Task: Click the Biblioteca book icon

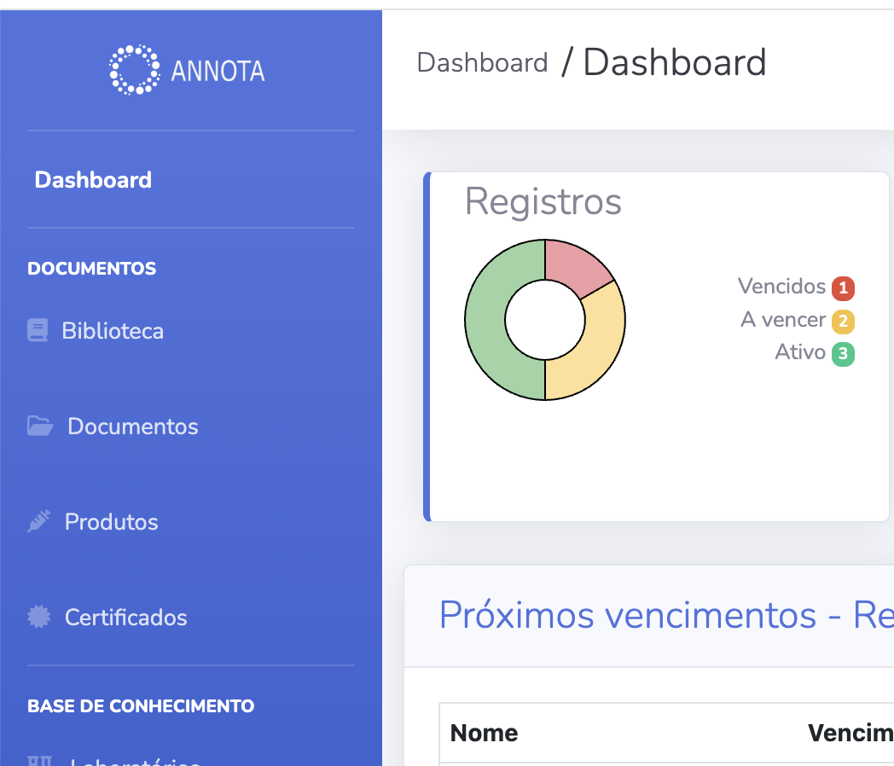Action: point(38,331)
